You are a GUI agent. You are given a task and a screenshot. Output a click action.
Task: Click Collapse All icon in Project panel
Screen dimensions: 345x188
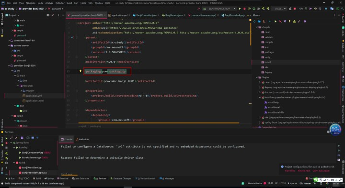53,15
